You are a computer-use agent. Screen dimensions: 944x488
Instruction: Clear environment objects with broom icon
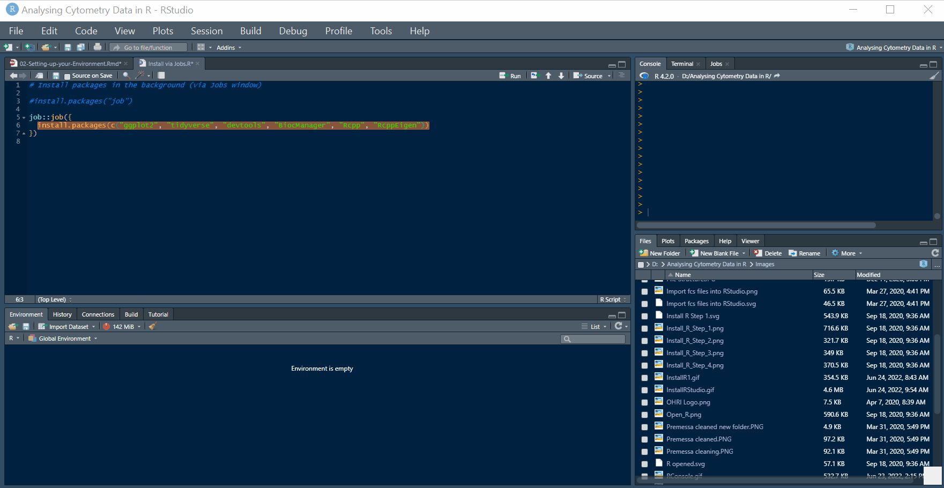point(152,326)
